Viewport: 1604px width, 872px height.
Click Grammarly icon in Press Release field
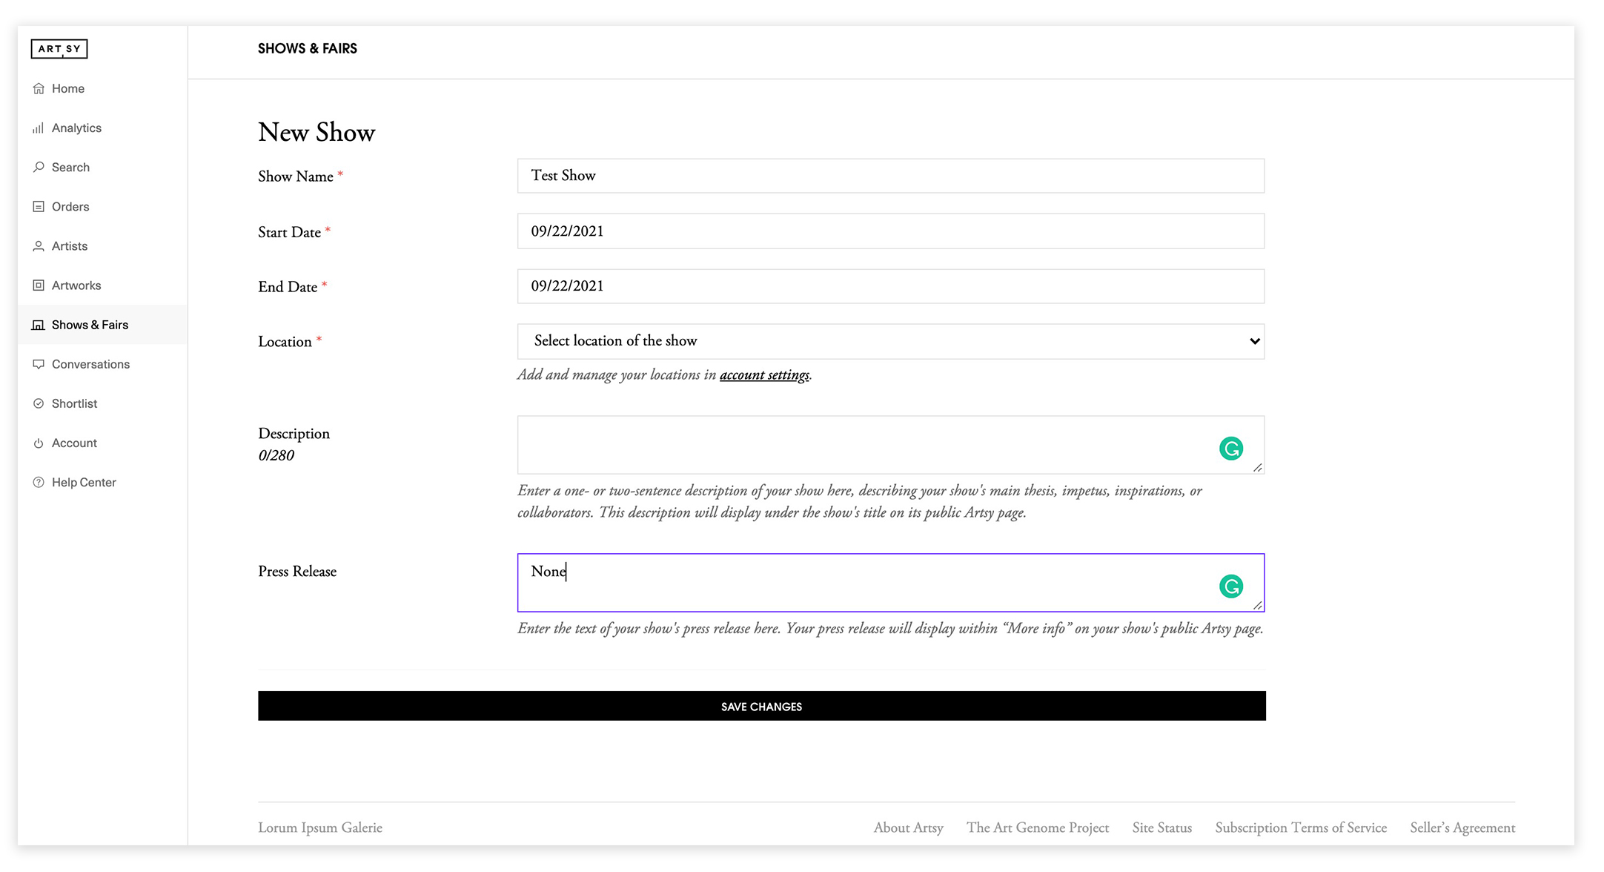[x=1232, y=587]
